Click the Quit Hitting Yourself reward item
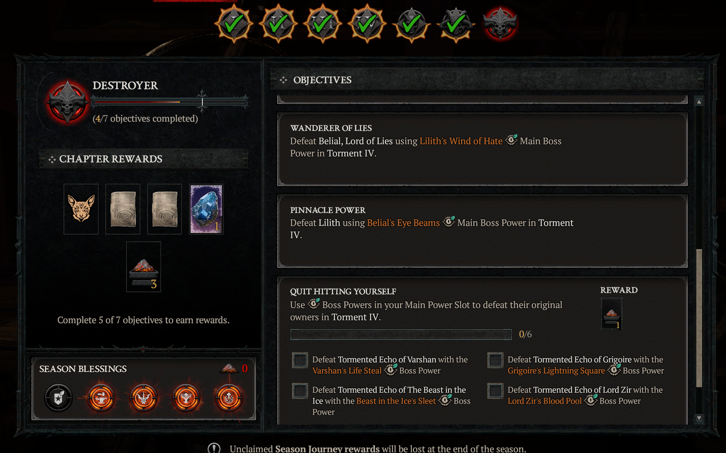The image size is (726, 453). [611, 314]
